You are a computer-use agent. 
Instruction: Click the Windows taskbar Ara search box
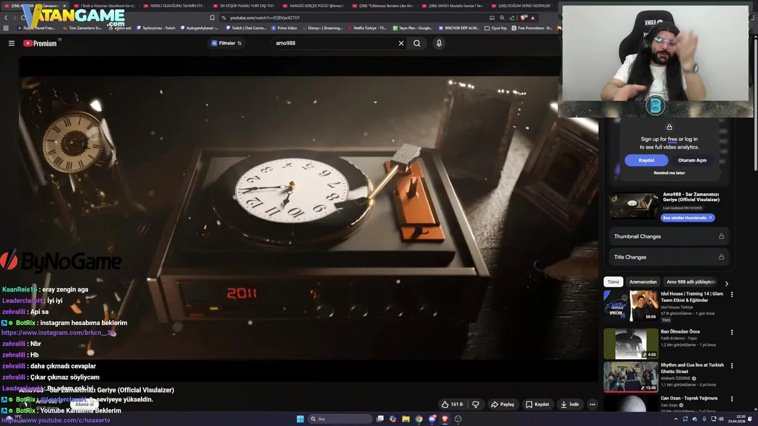(340, 419)
